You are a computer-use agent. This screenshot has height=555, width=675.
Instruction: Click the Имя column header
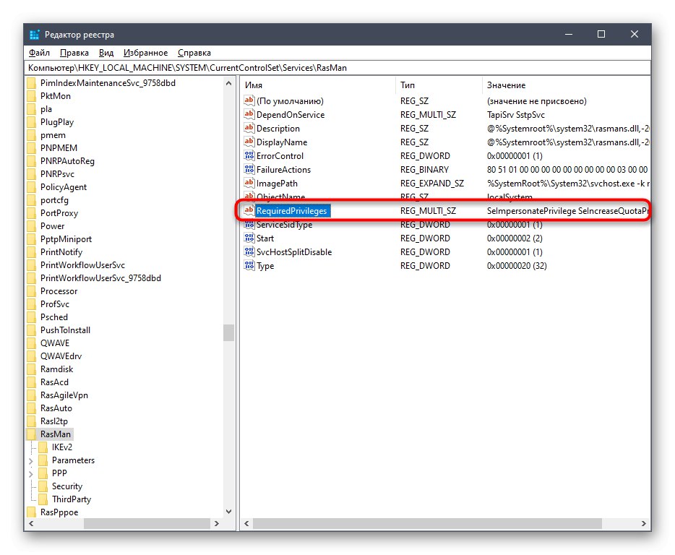318,85
